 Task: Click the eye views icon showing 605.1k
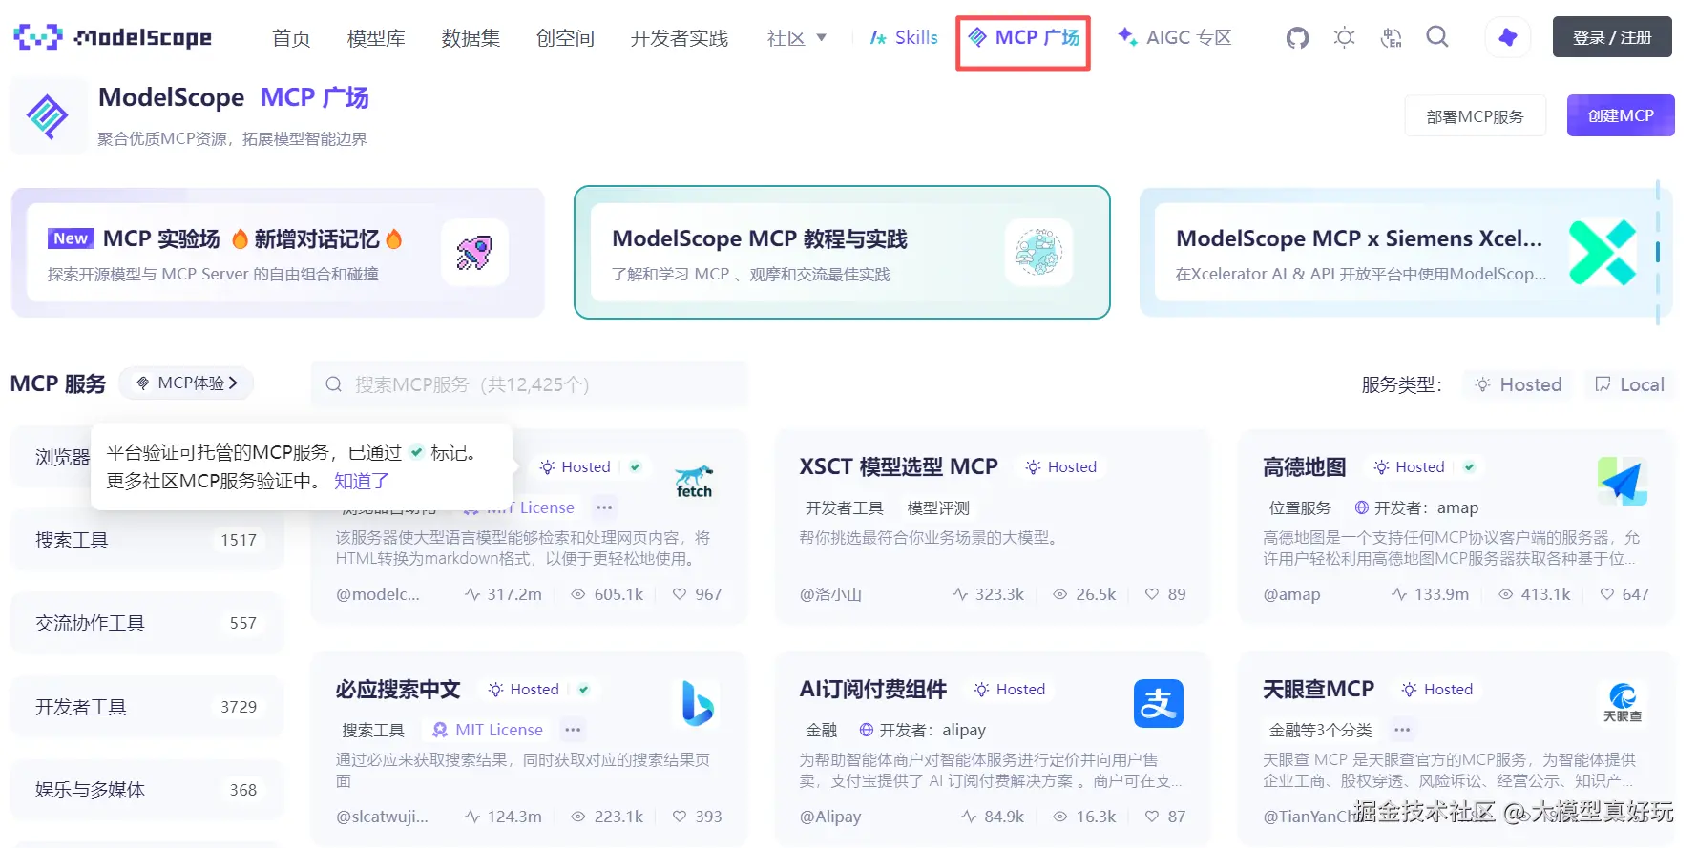pos(578,594)
